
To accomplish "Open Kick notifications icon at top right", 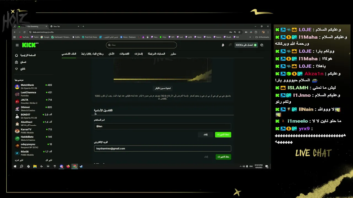I will [x=262, y=45].
